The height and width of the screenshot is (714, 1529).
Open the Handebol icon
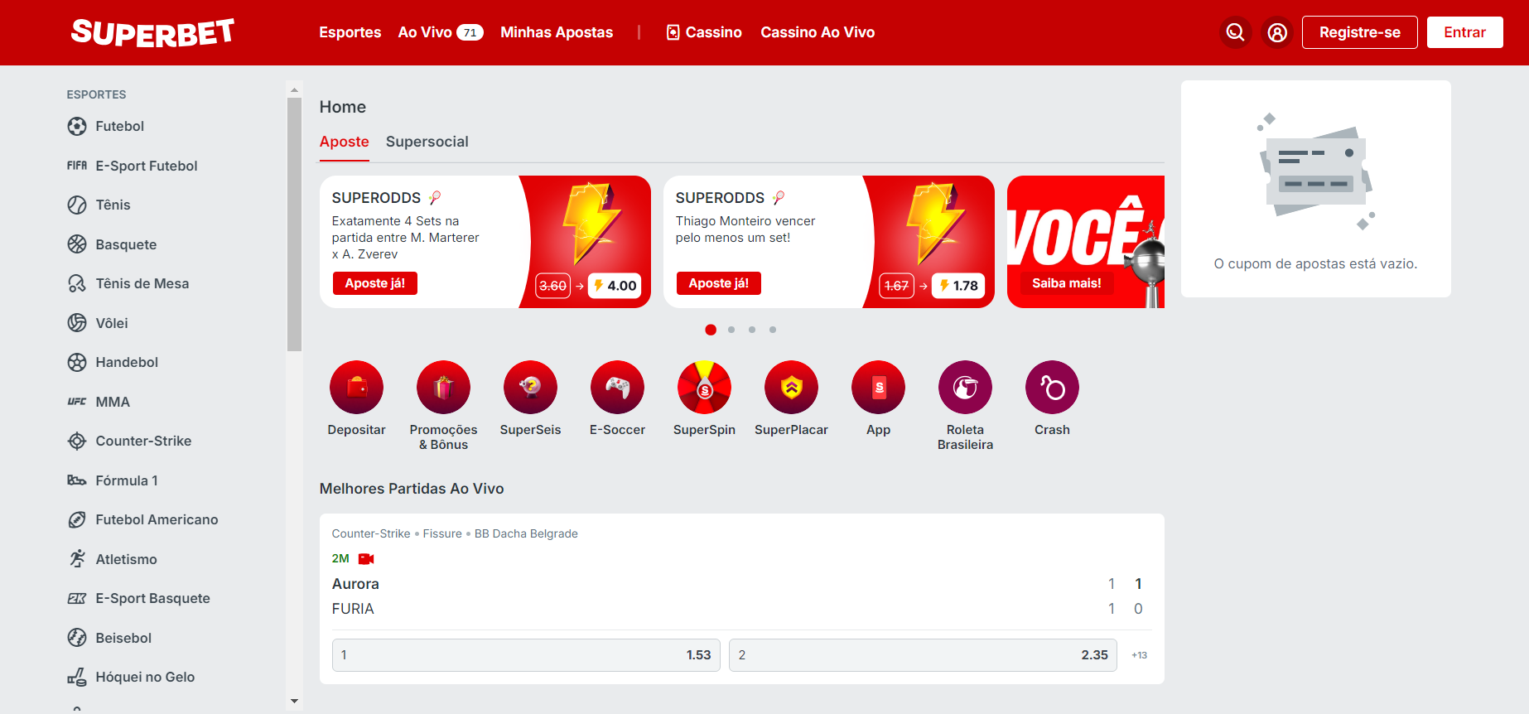77,362
